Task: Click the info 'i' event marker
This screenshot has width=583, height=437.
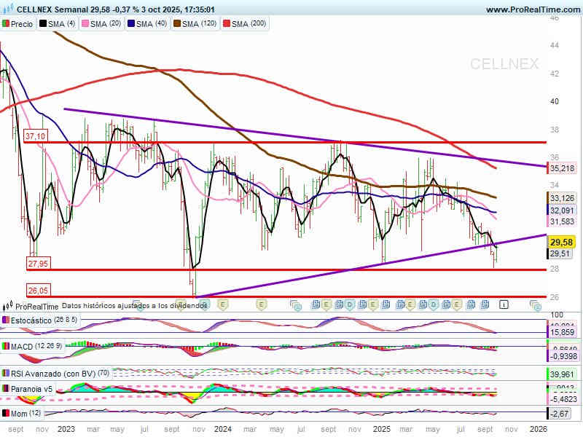Action: (x=504, y=304)
